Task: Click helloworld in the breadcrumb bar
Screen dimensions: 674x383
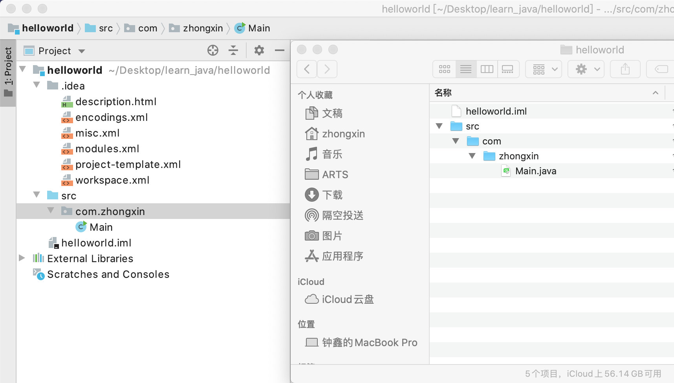Action: [41, 28]
